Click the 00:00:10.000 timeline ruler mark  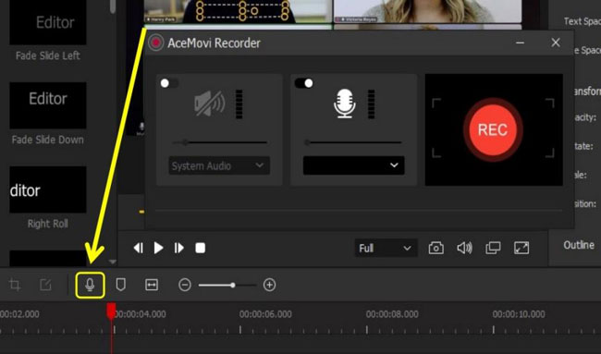pos(519,314)
